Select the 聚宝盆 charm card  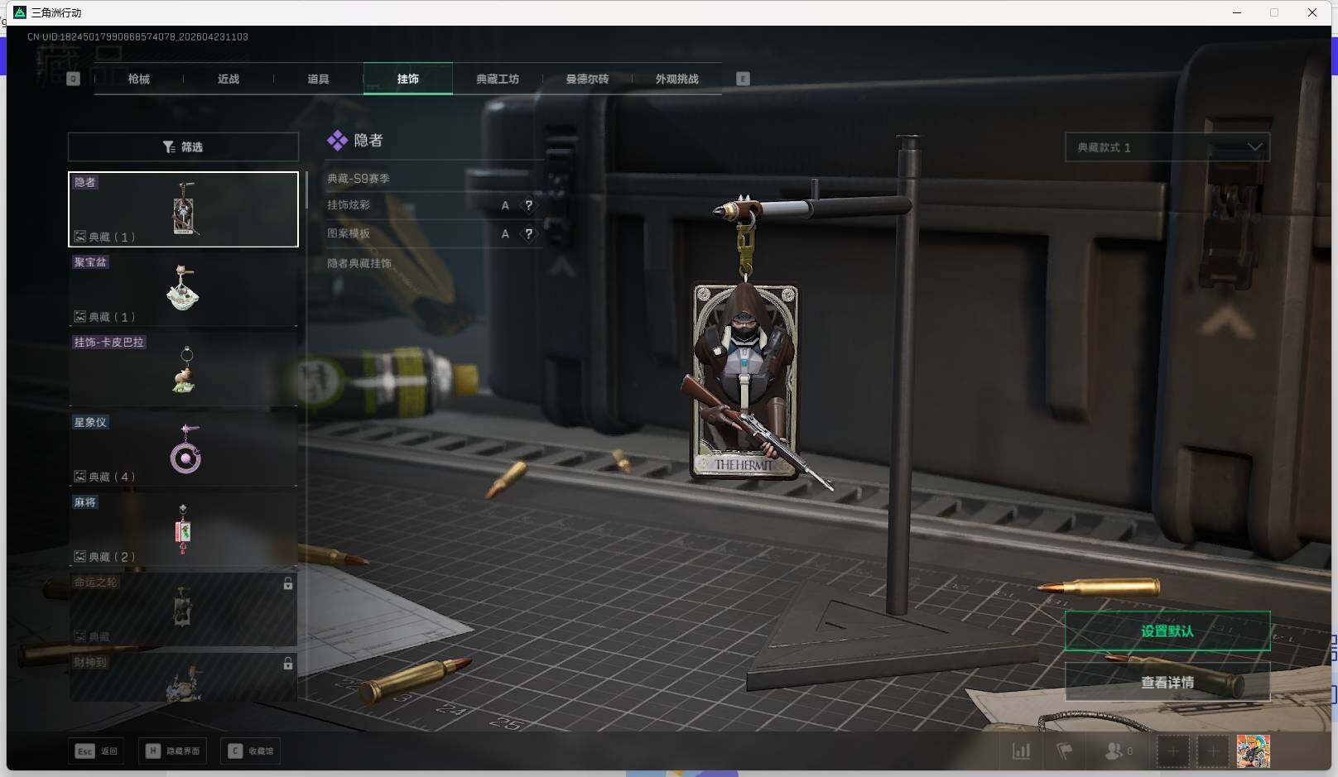pos(183,290)
